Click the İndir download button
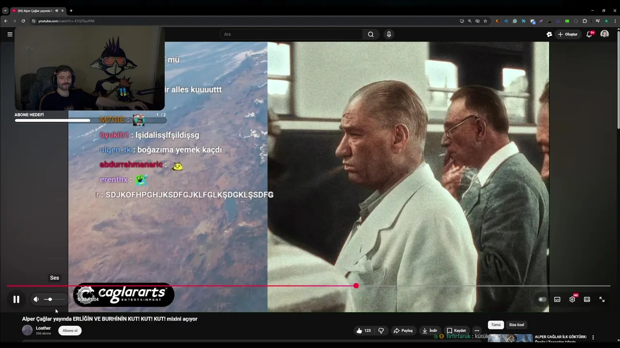The height and width of the screenshot is (348, 620). tap(430, 331)
